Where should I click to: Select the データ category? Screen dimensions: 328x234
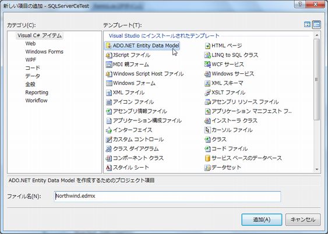tap(33, 76)
